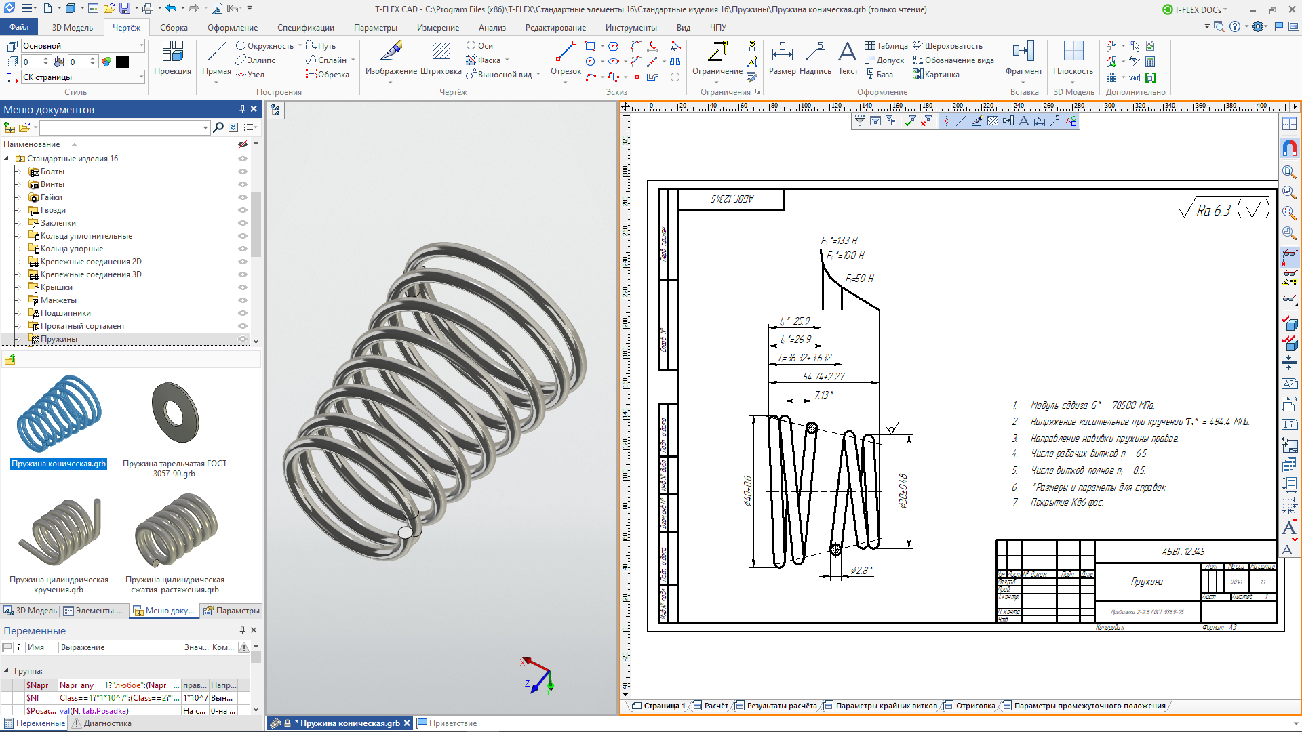Click the search magnifier in document menu

[x=218, y=127]
